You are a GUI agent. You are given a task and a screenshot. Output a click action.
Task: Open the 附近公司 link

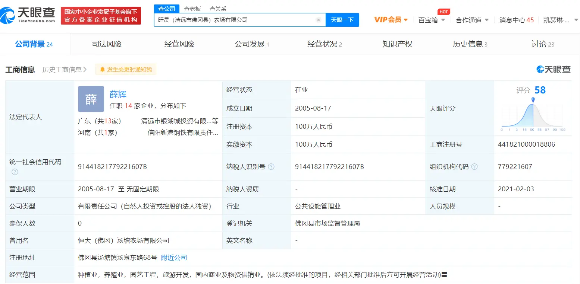[x=174, y=258]
